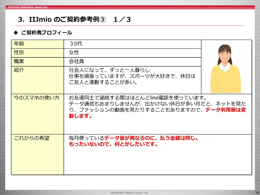Click the woman's profile illustration
Image resolution: width=260 pixels, height=195 pixels.
[226, 69]
